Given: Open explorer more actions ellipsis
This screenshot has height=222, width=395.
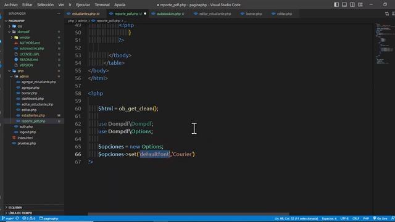Looking at the screenshot, I should click(x=59, y=14).
